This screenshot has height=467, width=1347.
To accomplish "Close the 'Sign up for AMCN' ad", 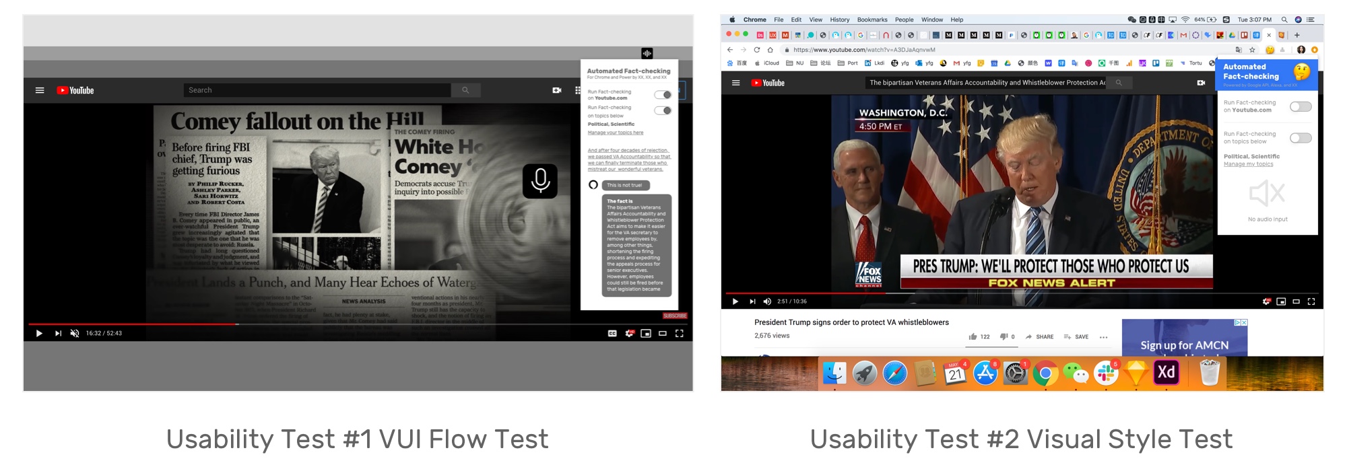I will pos(1244,323).
